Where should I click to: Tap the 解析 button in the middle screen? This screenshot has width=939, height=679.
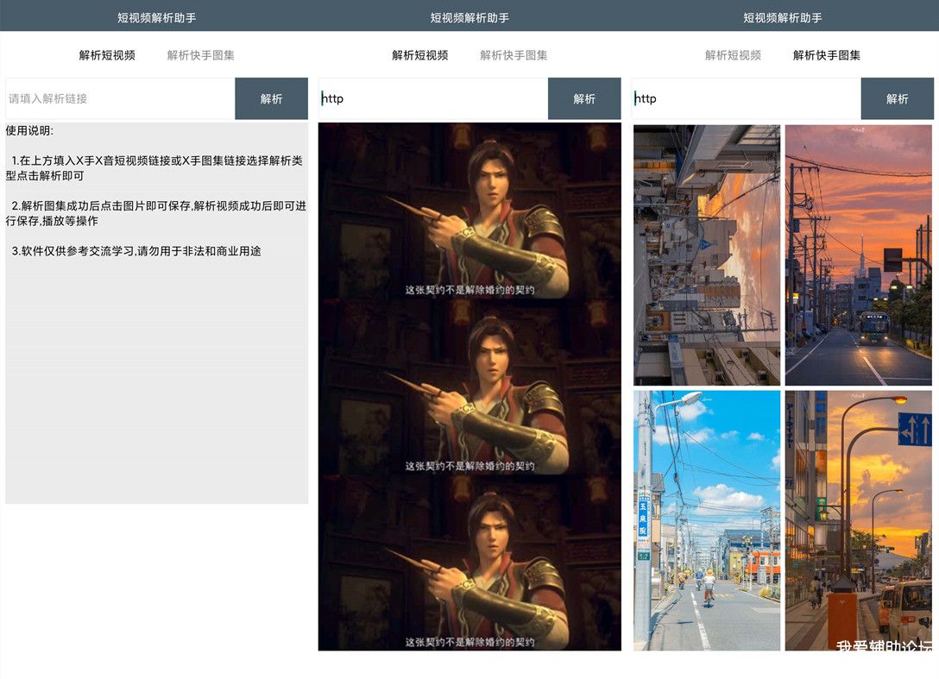(x=584, y=98)
